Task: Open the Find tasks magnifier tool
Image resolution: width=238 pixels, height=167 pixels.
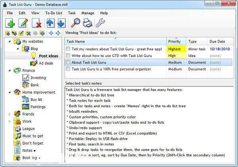Action: point(75,23)
